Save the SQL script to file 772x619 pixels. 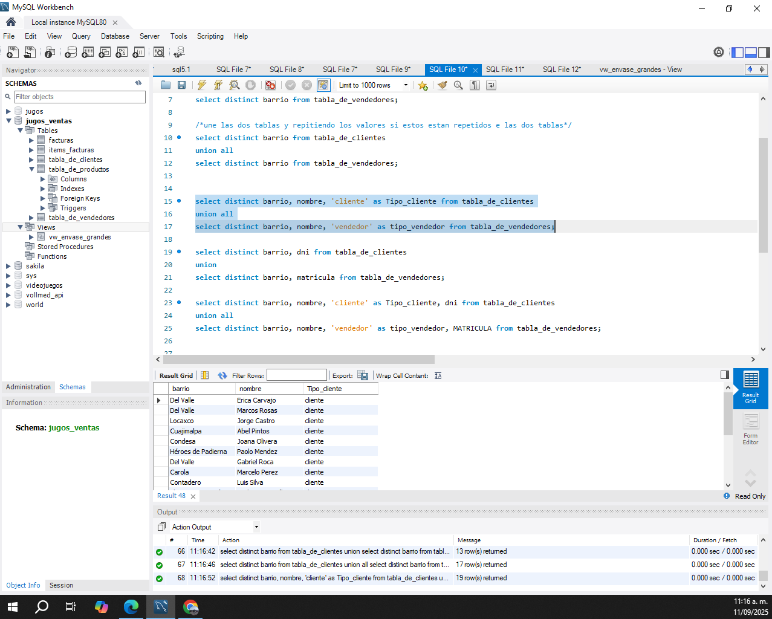click(x=181, y=85)
